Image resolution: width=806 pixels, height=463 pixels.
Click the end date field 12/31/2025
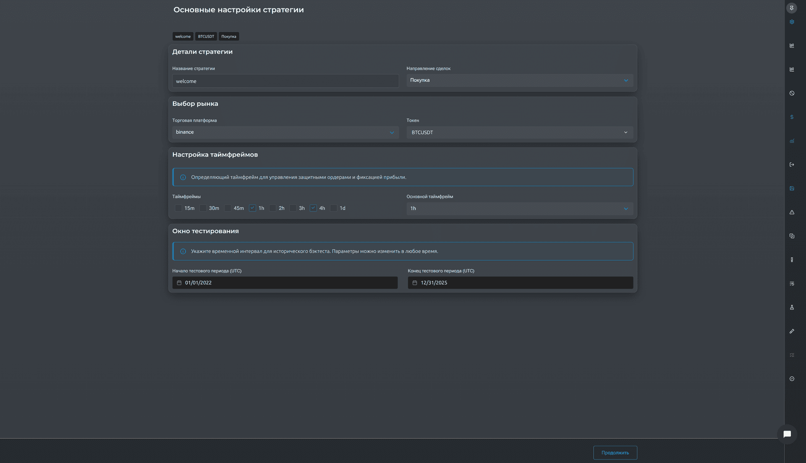coord(521,283)
